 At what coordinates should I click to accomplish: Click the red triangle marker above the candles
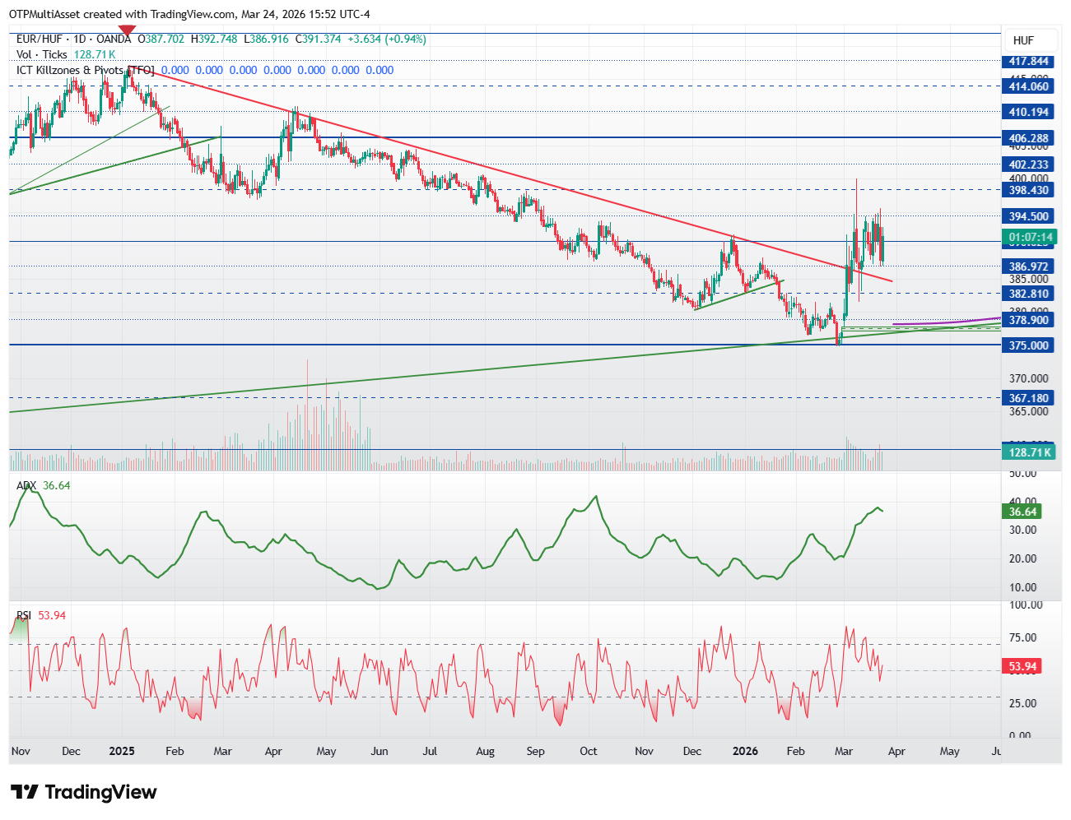[x=127, y=31]
